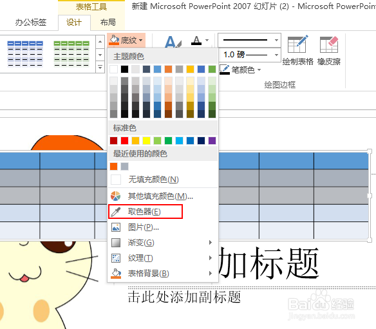
Task: Expand the 纹理(T) submenu arrow
Action: click(x=211, y=258)
